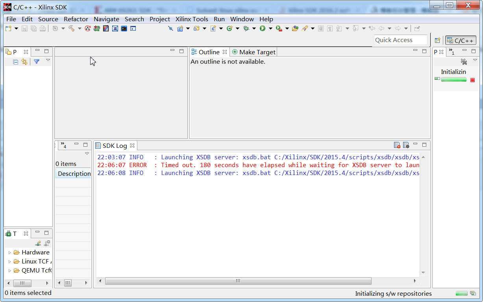This screenshot has width=483, height=302.
Task: Click the Description column header
Action: click(73, 173)
